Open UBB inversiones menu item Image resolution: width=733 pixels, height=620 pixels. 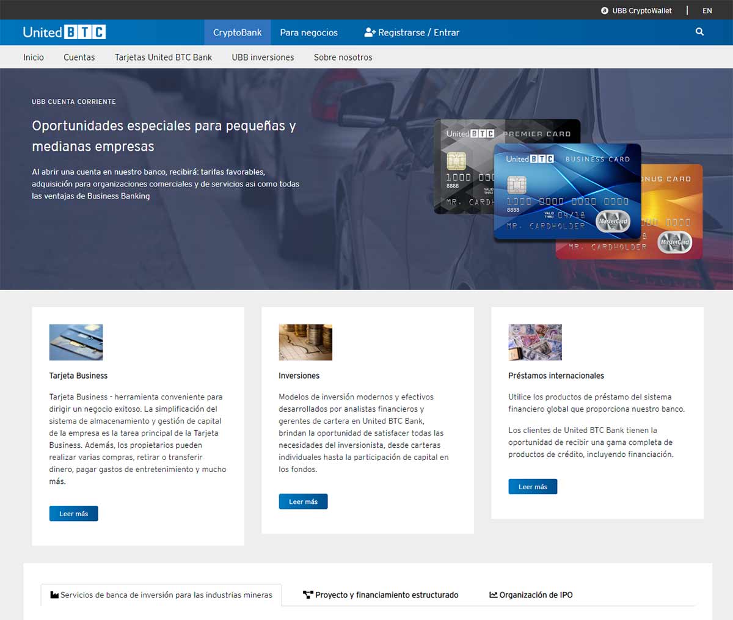tap(263, 57)
